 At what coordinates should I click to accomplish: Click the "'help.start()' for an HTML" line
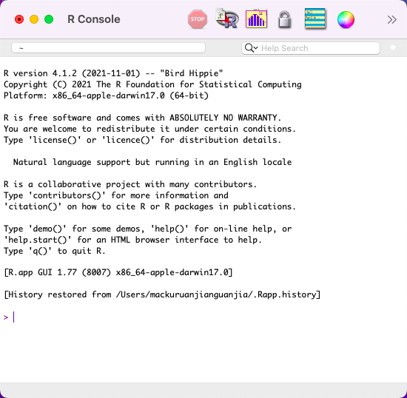click(x=132, y=240)
